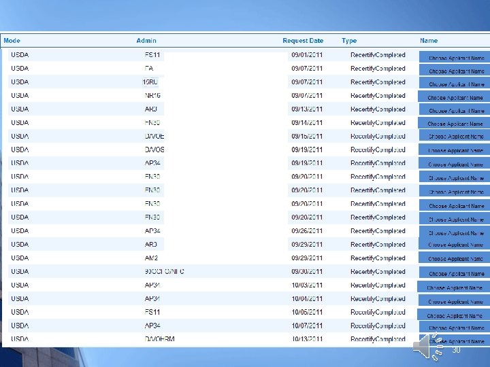Click the 10/05/2011 request date
Image resolution: width=490 pixels, height=367 pixels.
coord(307,312)
